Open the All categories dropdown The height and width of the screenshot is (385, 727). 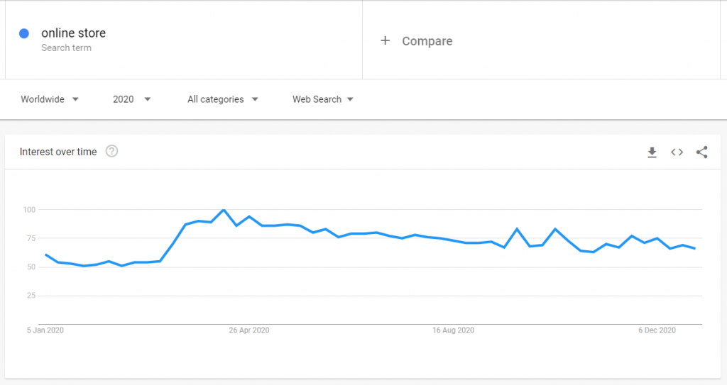pyautogui.click(x=222, y=99)
